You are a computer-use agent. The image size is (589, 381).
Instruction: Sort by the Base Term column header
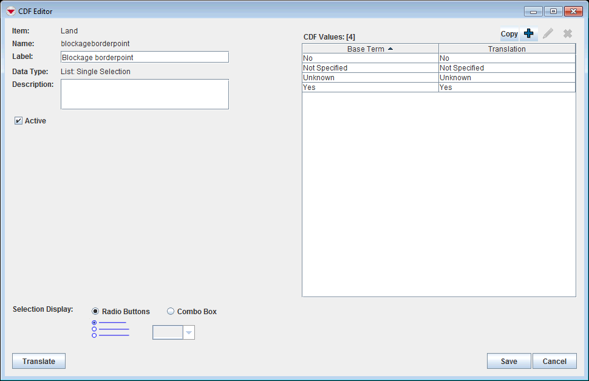pyautogui.click(x=370, y=49)
